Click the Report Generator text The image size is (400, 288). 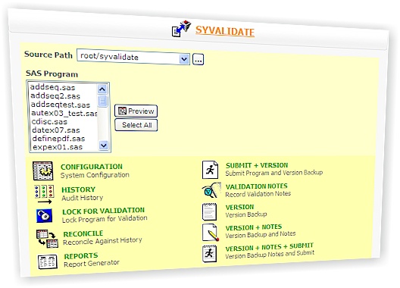[92, 264]
